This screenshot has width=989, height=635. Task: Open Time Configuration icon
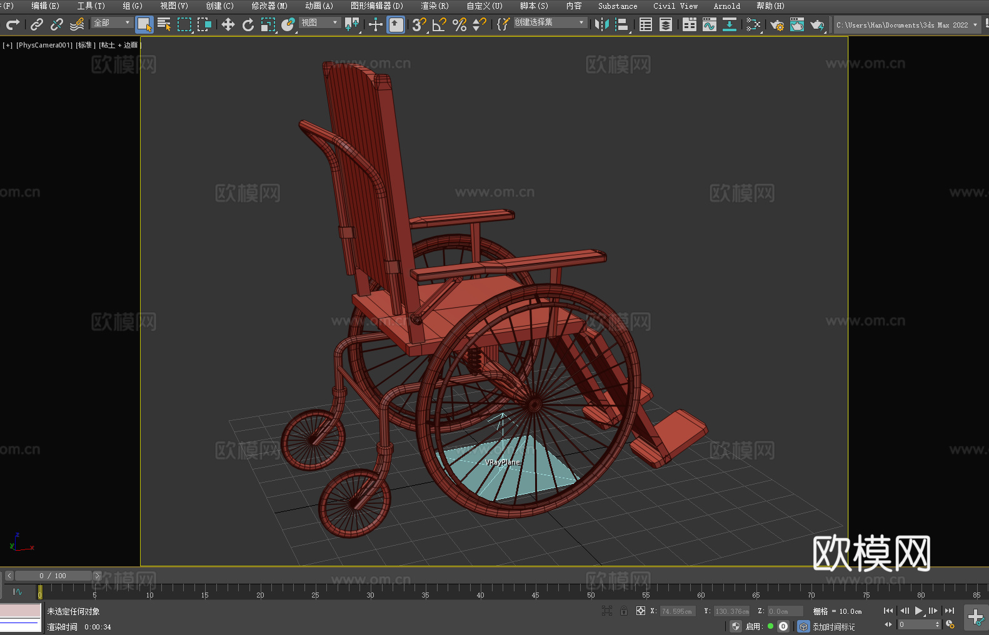(x=950, y=624)
